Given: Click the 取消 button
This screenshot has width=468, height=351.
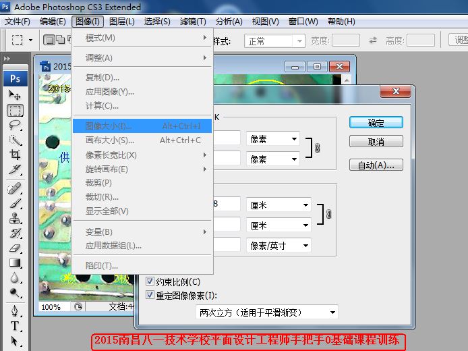Looking at the screenshot, I should (x=376, y=141).
